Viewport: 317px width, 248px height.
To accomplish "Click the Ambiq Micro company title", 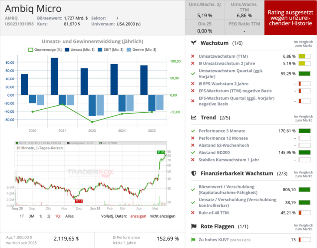I will (33, 9).
